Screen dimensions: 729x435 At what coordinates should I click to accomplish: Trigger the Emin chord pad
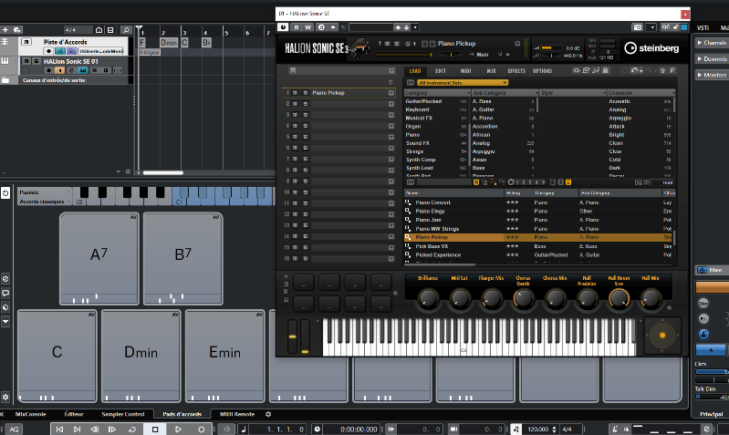pyautogui.click(x=225, y=356)
